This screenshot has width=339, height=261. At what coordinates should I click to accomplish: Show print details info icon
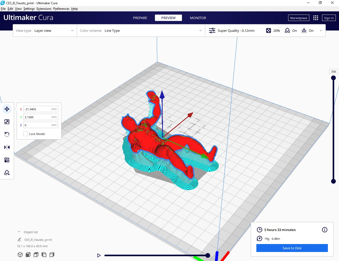click(325, 230)
